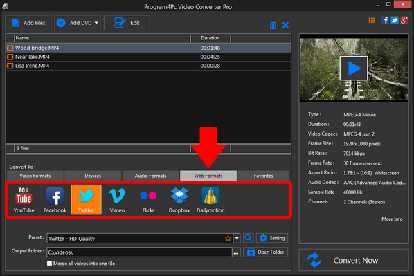This screenshot has width=414, height=276.
Task: Click film icon of Near lake.MP4
Action: click(x=10, y=57)
